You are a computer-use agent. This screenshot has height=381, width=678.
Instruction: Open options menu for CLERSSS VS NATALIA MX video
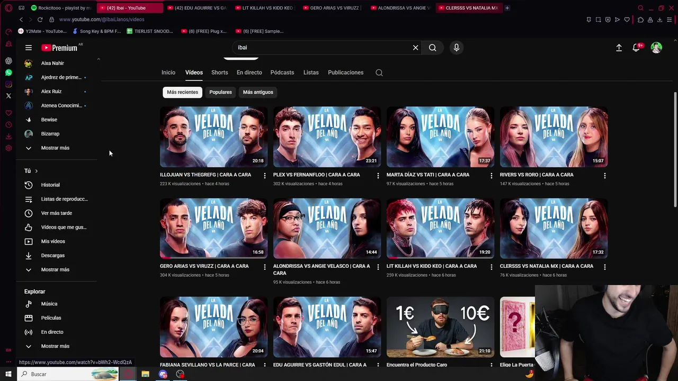tap(605, 267)
